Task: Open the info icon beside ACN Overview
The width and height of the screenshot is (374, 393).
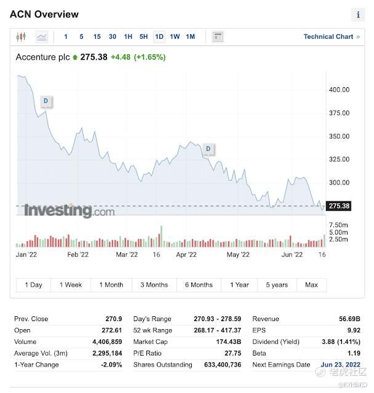Action: 358,15
